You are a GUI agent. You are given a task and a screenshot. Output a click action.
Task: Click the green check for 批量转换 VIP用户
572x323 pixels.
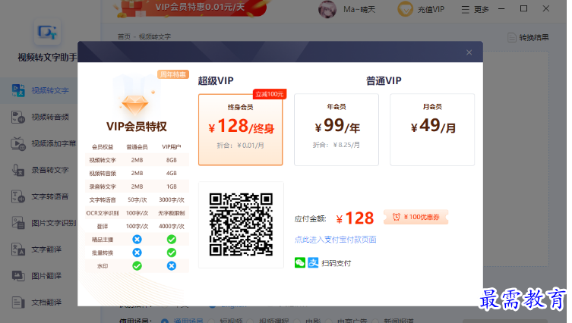pos(172,252)
